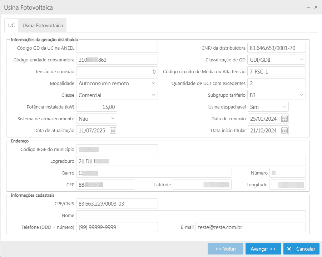This screenshot has height=257, width=322.
Task: Select the UC tab
Action: click(11, 26)
